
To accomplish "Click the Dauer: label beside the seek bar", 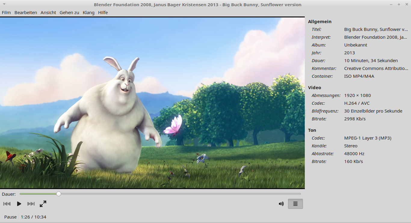I will tap(9, 194).
